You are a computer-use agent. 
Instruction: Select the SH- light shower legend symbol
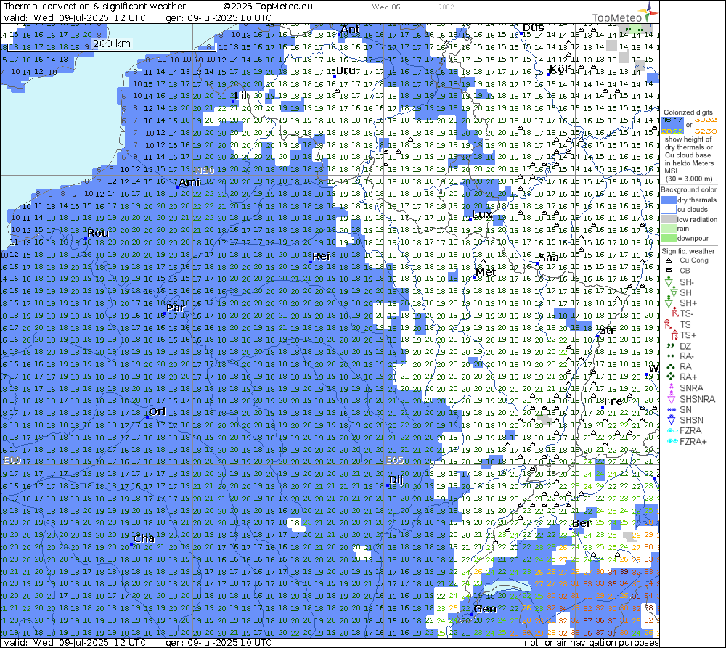(x=669, y=282)
